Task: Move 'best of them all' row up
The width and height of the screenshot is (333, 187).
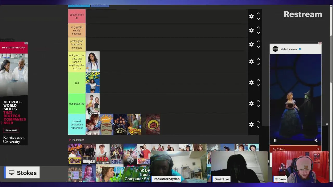Action: (258, 14)
